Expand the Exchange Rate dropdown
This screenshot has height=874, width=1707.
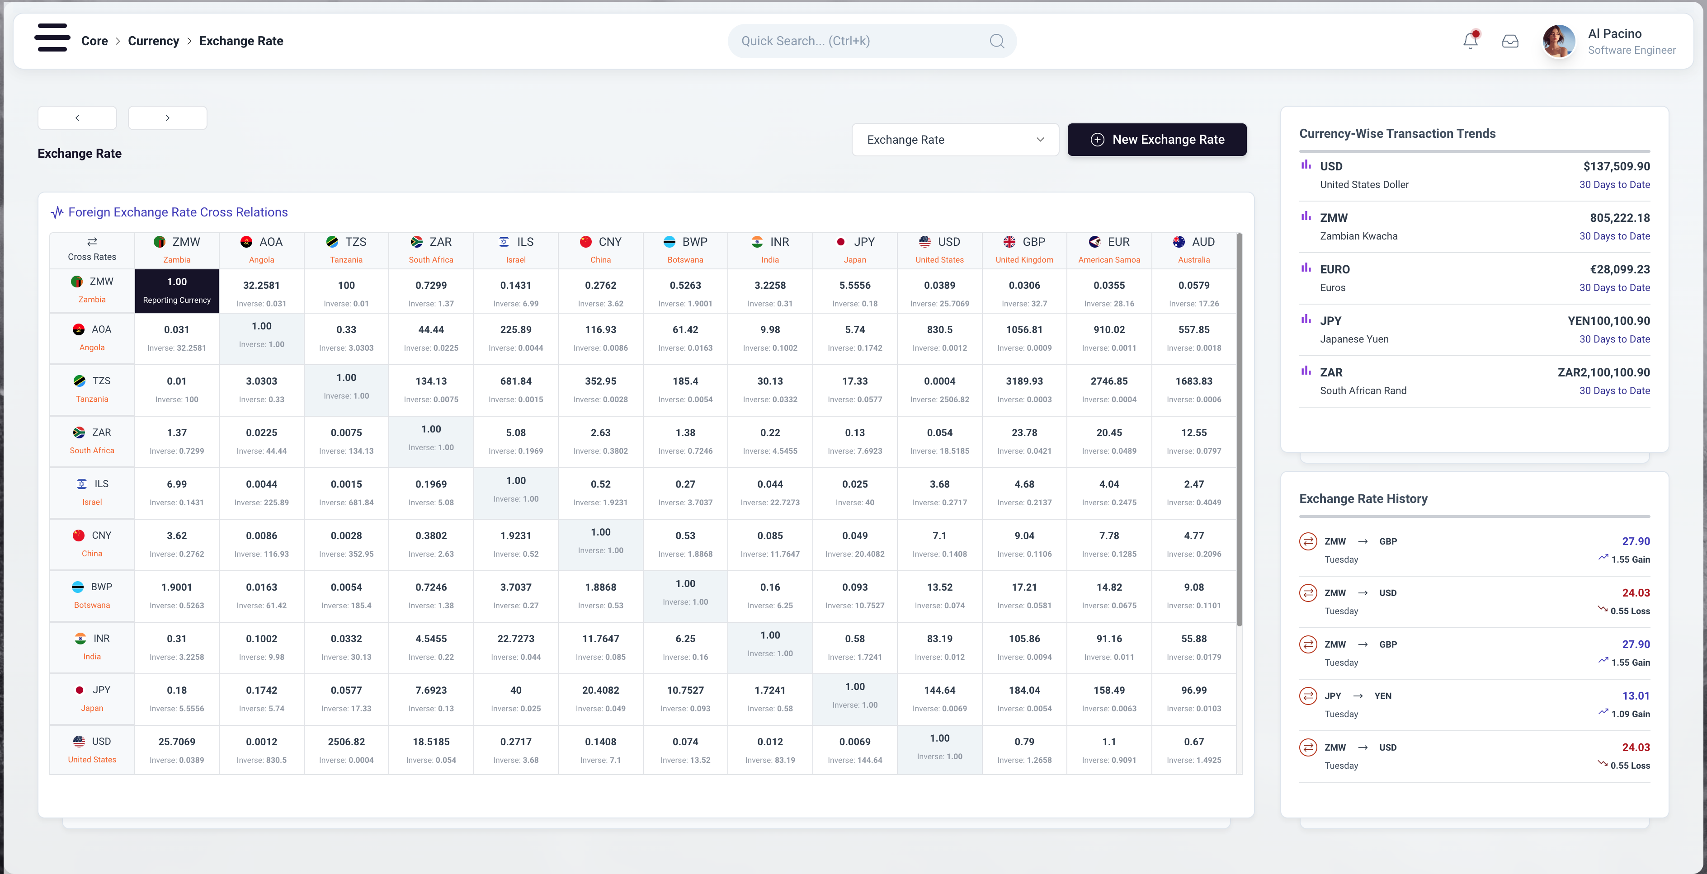tap(955, 140)
